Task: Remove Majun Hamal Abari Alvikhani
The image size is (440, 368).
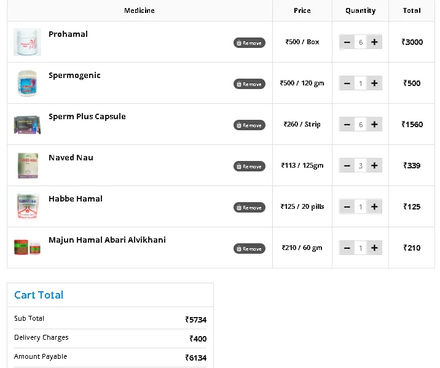Action: click(249, 249)
